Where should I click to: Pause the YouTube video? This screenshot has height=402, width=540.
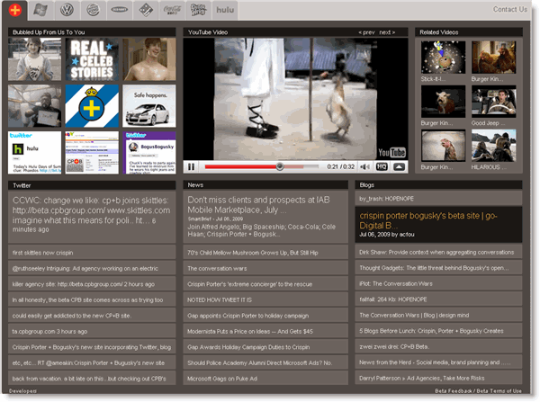(x=191, y=167)
